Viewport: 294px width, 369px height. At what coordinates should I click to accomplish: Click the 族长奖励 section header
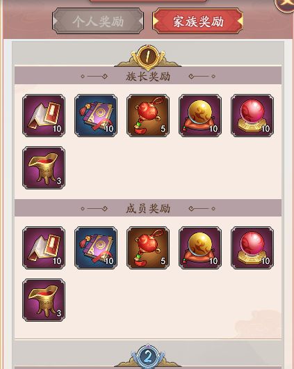[148, 76]
